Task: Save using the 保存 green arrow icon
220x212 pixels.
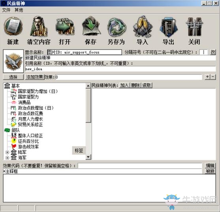Action: pos(91,26)
